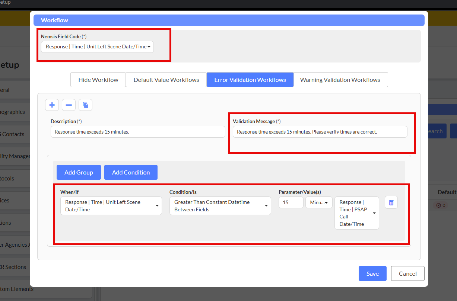This screenshot has width=457, height=301.
Task: Change the Minutes unit dropdown
Action: [x=319, y=202]
